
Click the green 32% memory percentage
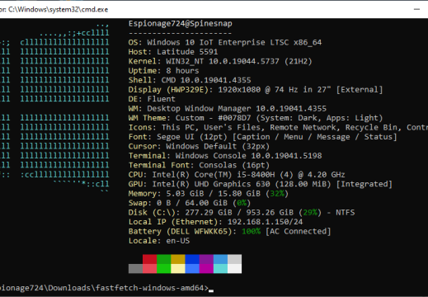click(277, 193)
